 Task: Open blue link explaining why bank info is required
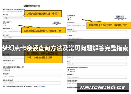pos(13,11)
